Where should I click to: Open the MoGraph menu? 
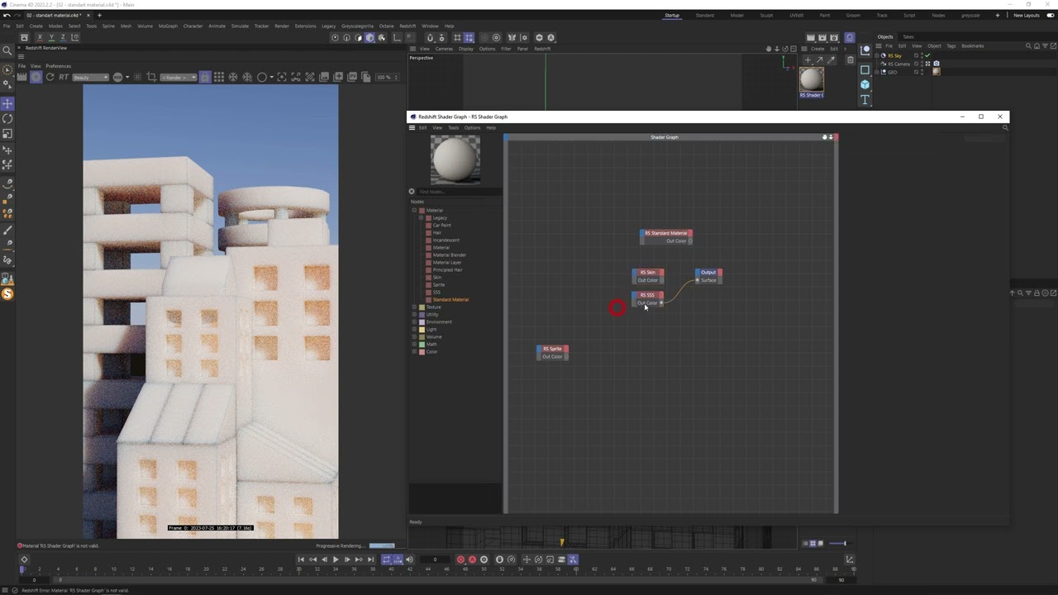click(x=168, y=26)
